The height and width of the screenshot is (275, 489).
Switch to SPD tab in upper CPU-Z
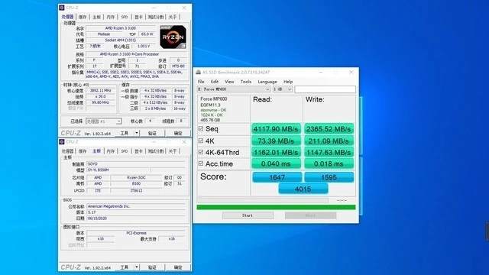(125, 17)
